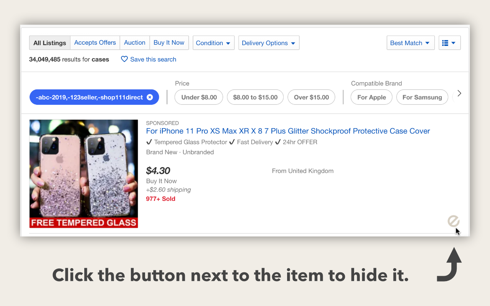Click the 'Price' filter heading
The width and height of the screenshot is (490, 306).
click(182, 83)
